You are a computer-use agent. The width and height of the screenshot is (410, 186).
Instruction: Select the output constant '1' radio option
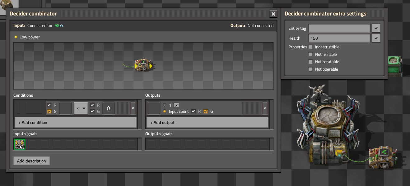click(165, 105)
